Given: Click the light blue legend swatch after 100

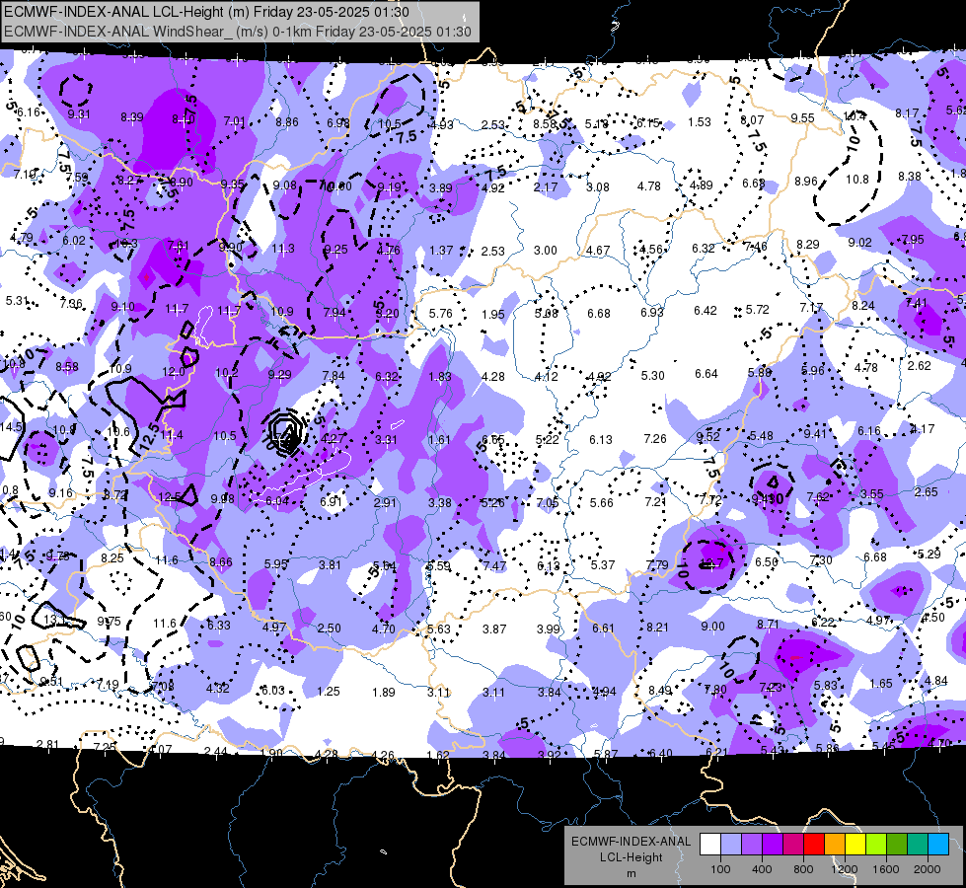Looking at the screenshot, I should (x=731, y=845).
